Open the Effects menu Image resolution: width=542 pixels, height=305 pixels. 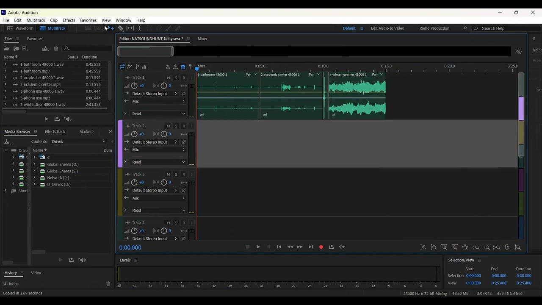[x=69, y=20]
